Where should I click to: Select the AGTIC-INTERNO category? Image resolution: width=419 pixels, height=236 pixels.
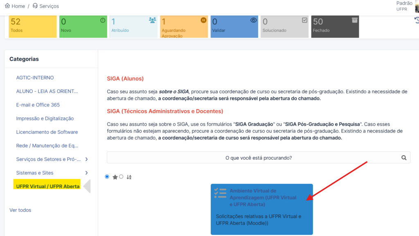tap(35, 78)
